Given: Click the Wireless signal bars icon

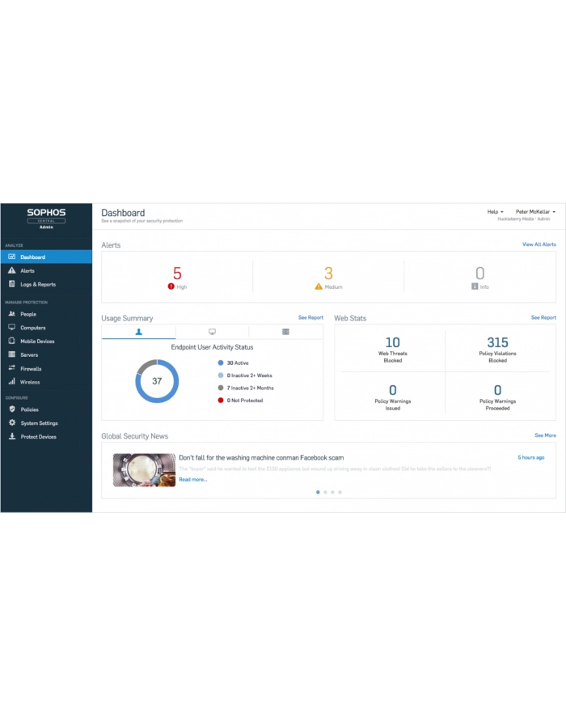Looking at the screenshot, I should [x=12, y=381].
